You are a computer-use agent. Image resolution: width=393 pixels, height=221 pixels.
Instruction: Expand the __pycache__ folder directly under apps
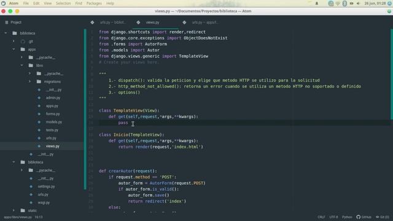tap(22, 57)
